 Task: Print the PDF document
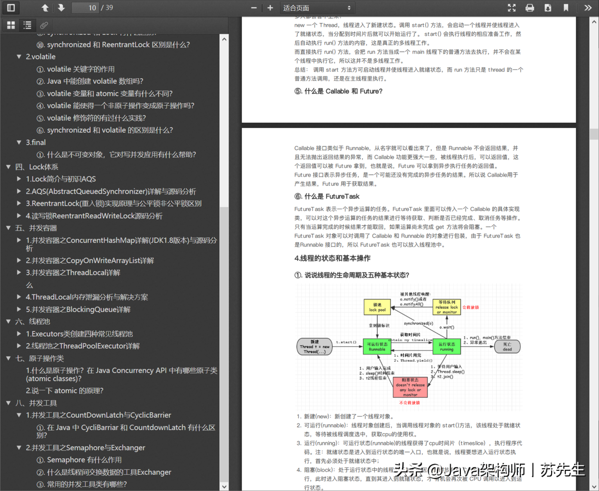point(530,8)
